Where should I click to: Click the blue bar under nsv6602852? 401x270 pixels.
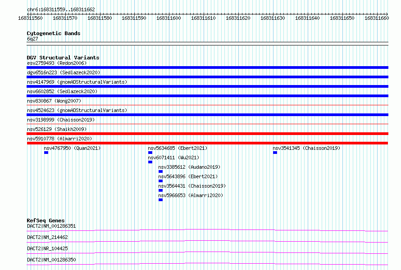(x=207, y=96)
